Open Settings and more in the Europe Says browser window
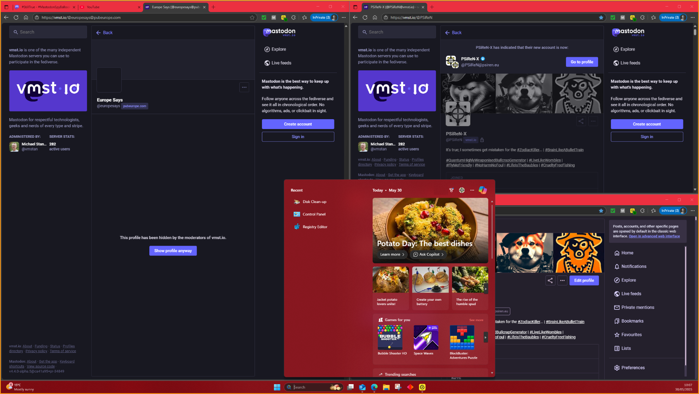The image size is (699, 394). click(x=343, y=17)
